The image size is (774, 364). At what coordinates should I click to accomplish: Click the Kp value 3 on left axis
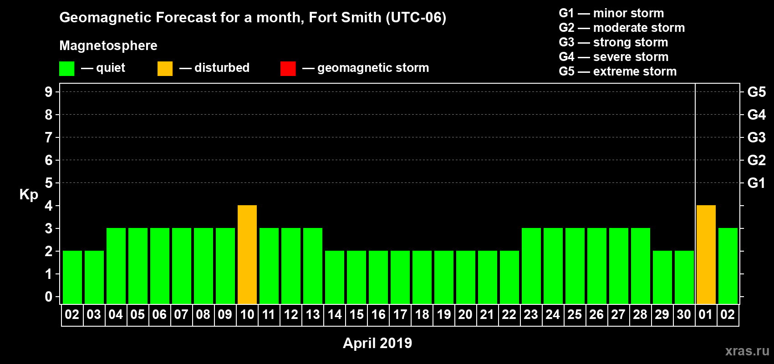pos(49,228)
